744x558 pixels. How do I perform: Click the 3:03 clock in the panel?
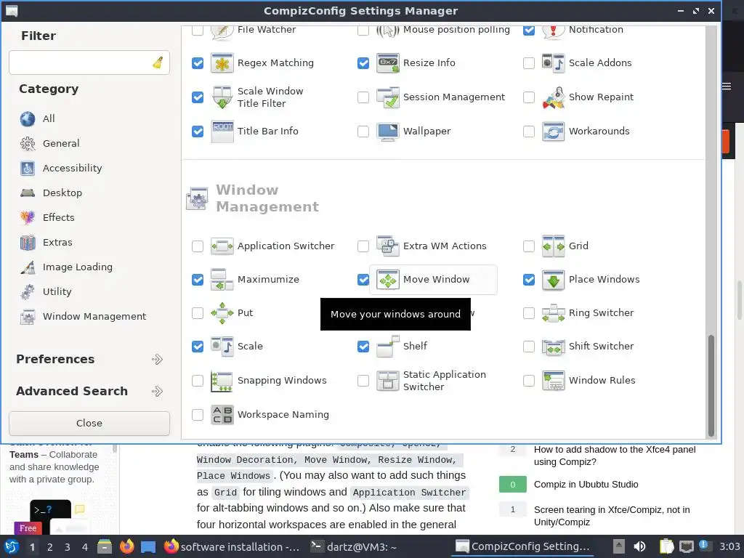click(729, 546)
